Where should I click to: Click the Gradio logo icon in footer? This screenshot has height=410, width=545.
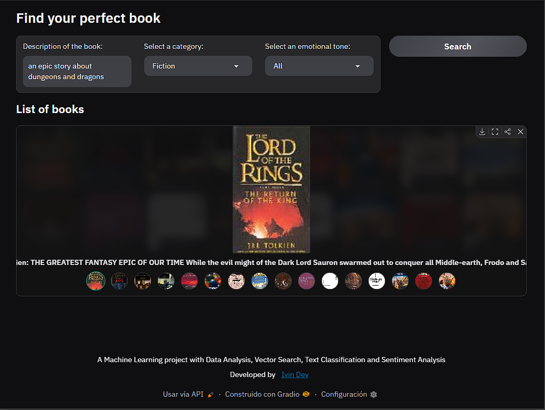point(306,395)
